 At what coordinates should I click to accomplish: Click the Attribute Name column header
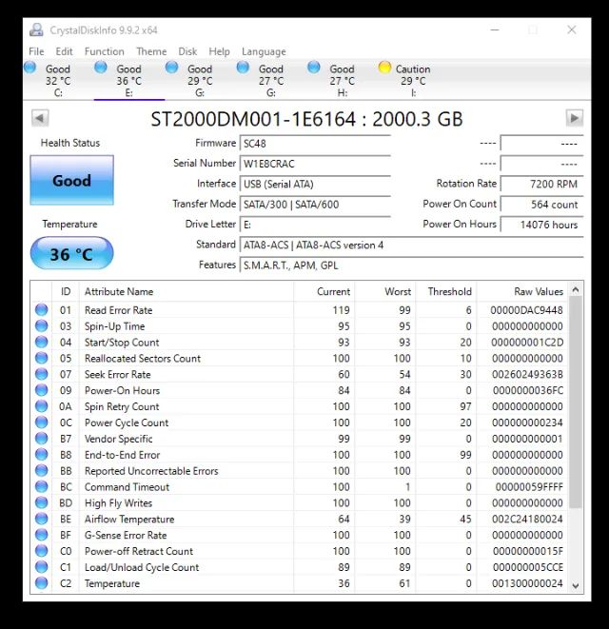(x=187, y=291)
